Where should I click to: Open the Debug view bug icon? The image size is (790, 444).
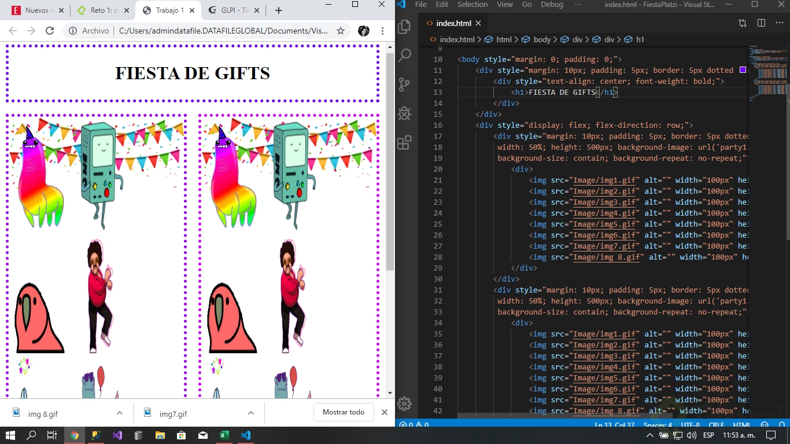[405, 113]
